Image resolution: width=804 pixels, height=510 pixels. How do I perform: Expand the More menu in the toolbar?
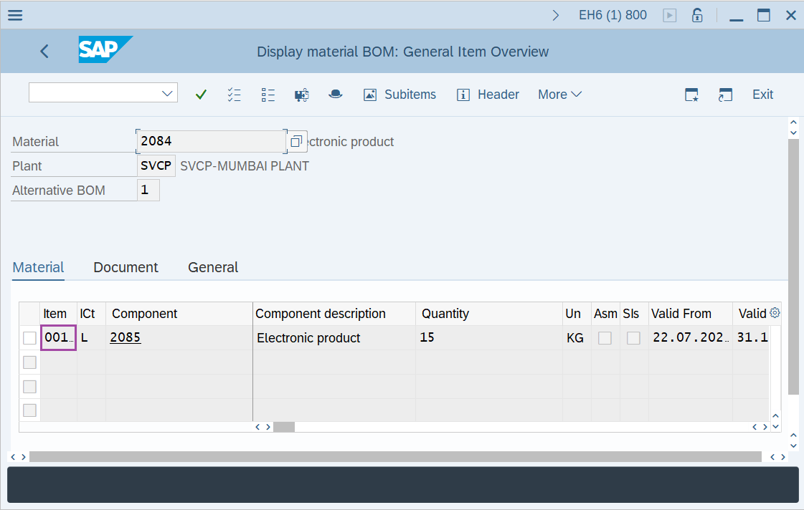pos(559,95)
